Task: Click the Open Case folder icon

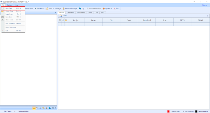Action: 3,11
